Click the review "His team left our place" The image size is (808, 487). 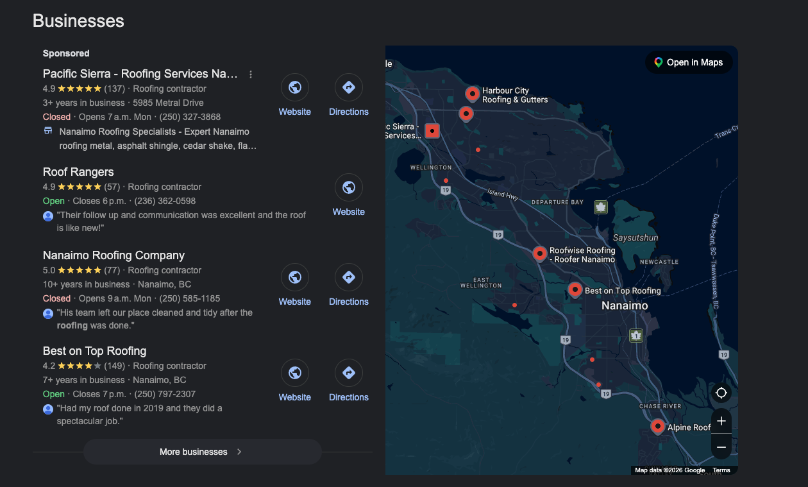pyautogui.click(x=155, y=319)
